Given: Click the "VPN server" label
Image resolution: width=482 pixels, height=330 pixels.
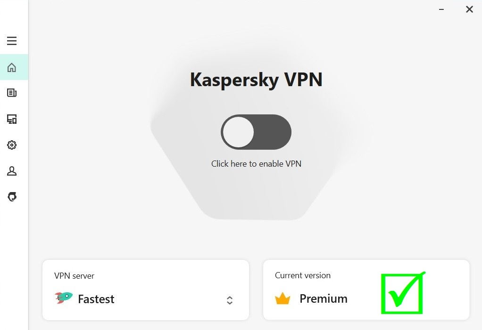Looking at the screenshot, I should point(75,276).
